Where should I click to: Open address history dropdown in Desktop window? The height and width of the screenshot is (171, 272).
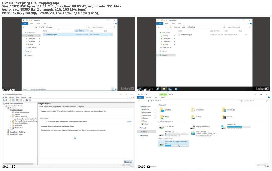87,27
